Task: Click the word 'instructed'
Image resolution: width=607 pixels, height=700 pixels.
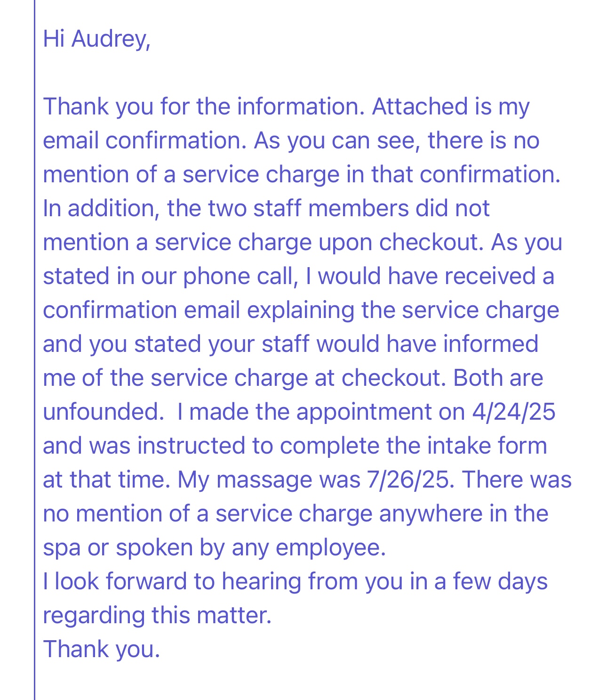Action: pyautogui.click(x=191, y=446)
